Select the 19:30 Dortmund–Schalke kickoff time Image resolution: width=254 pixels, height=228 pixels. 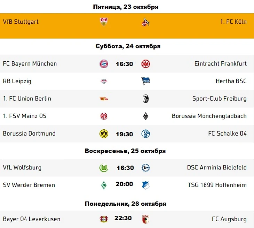click(x=125, y=134)
